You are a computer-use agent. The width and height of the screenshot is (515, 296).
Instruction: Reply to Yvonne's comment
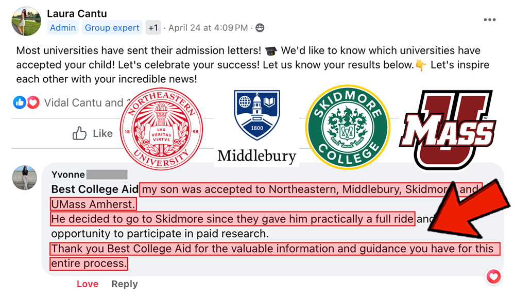click(x=125, y=284)
